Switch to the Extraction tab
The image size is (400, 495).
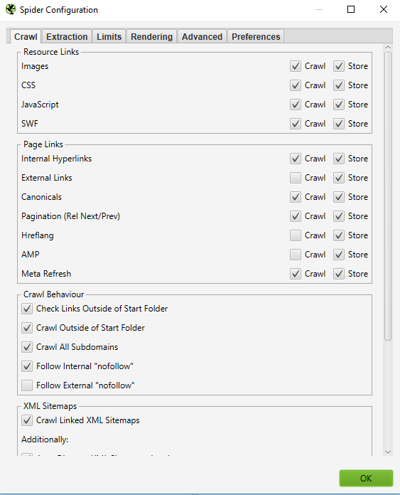(67, 36)
